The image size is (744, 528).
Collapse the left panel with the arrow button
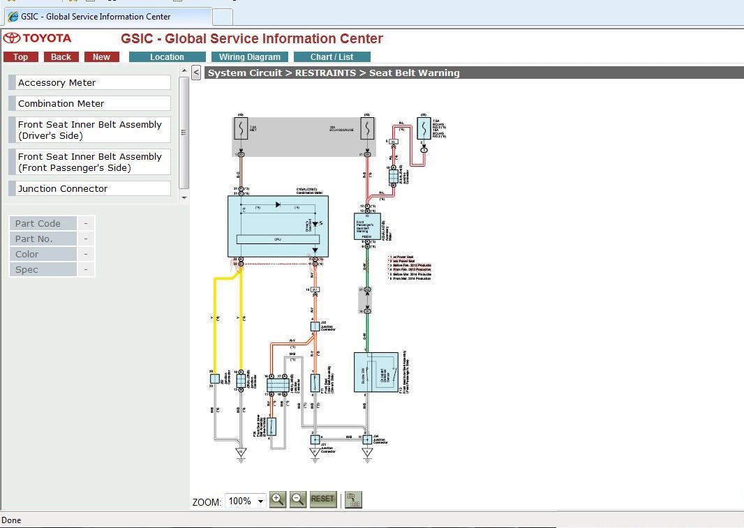tap(196, 72)
